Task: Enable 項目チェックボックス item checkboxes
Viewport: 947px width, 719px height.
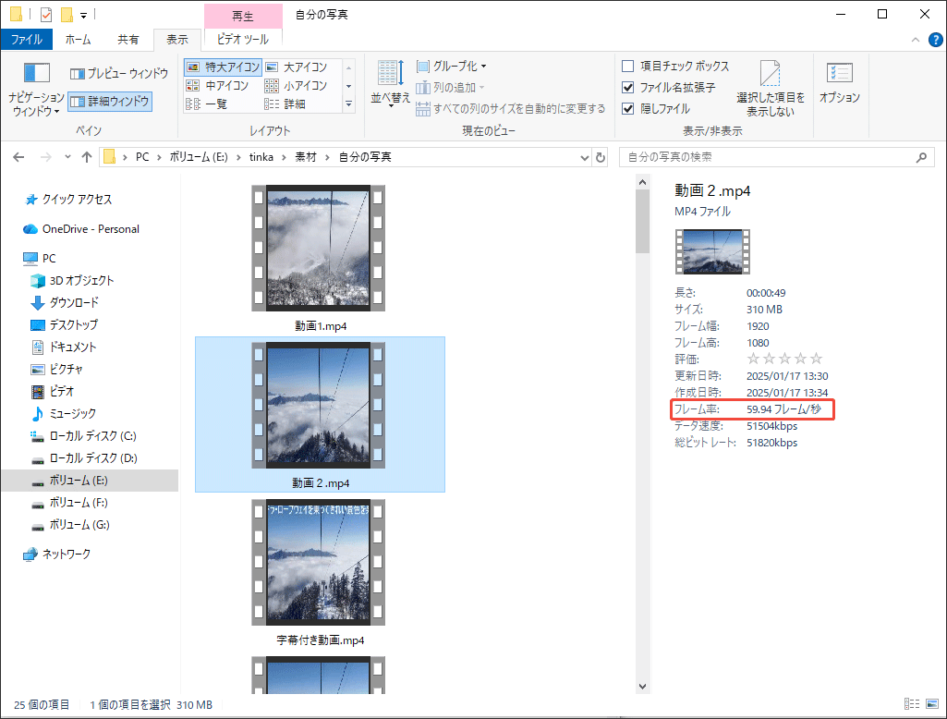Action: pos(625,66)
